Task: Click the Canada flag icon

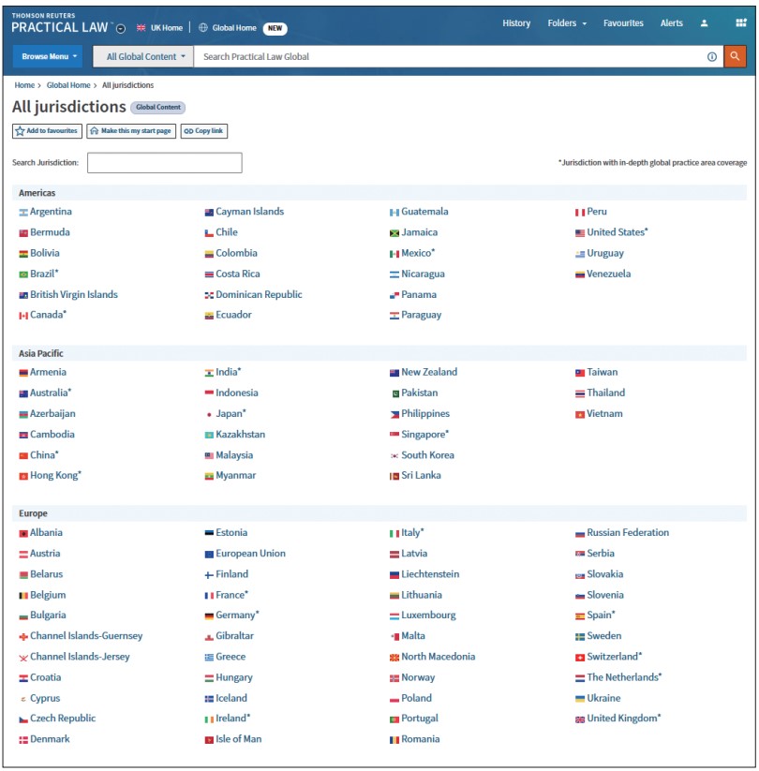Action: [x=23, y=316]
